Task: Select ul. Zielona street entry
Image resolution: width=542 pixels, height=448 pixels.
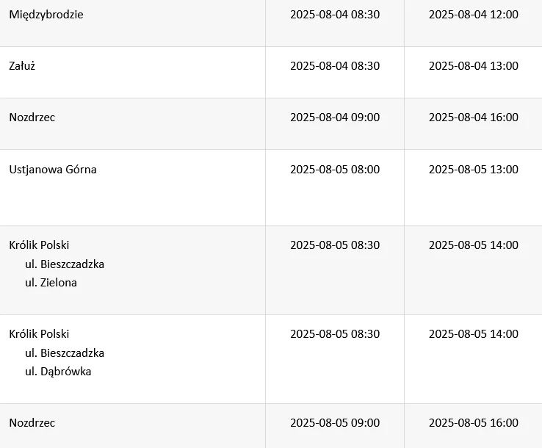Action: point(51,283)
